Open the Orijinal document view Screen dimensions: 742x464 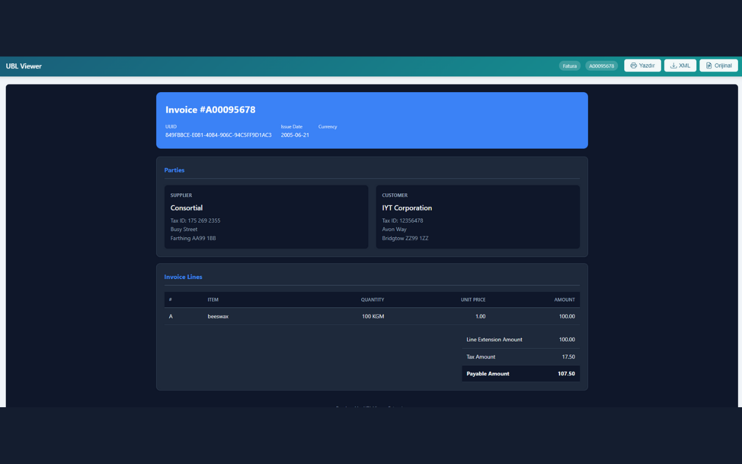(x=719, y=66)
